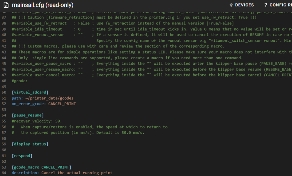
Task: Click the [display_status] section header
Action: (30, 144)
